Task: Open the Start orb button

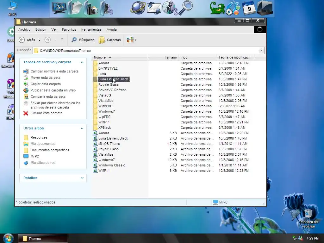Action: tap(8, 238)
